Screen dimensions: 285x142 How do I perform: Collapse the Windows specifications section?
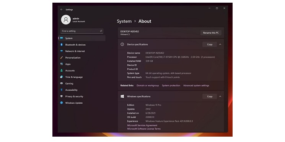pos(220,96)
